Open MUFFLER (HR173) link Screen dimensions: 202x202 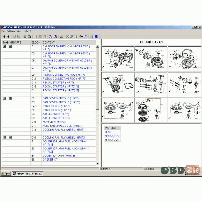[54, 122]
